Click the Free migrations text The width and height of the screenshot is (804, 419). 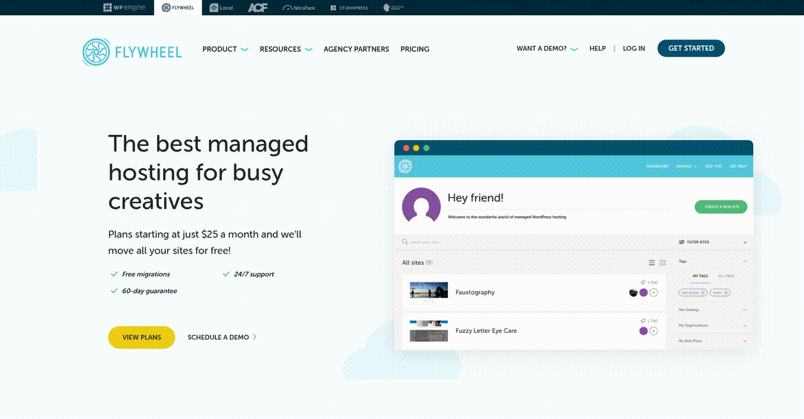pos(146,275)
